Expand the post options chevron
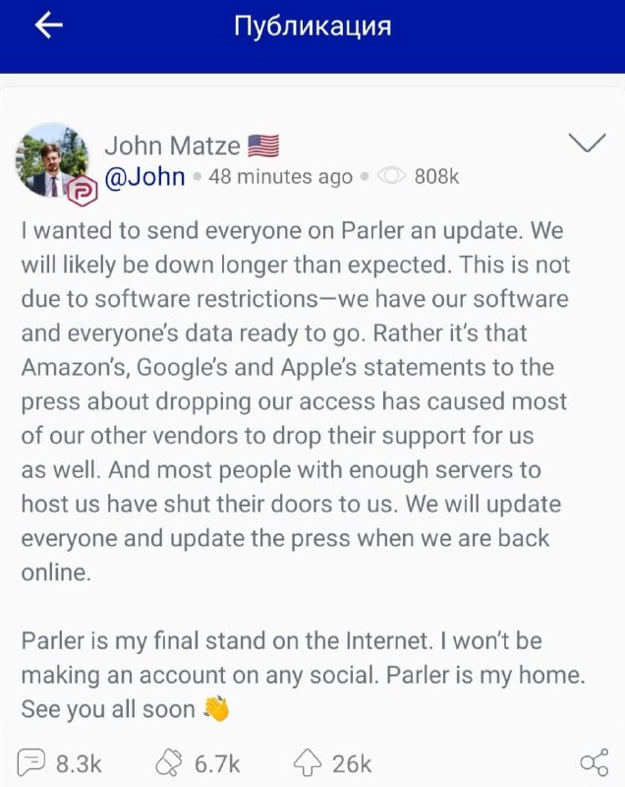Image resolution: width=625 pixels, height=787 pixels. 587,145
